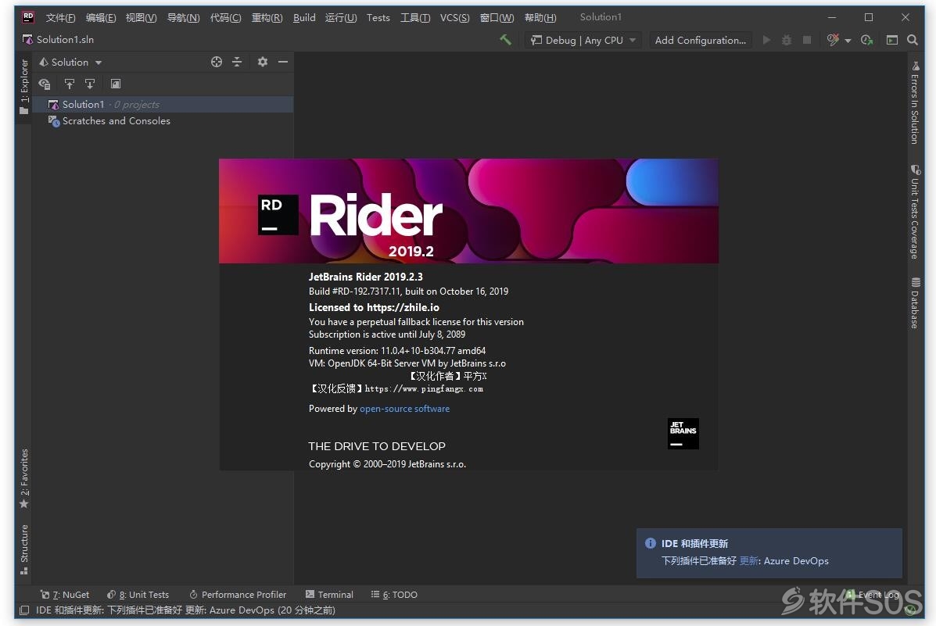Open the 文件(F) menu
This screenshot has height=626, width=936.
pyautogui.click(x=60, y=17)
